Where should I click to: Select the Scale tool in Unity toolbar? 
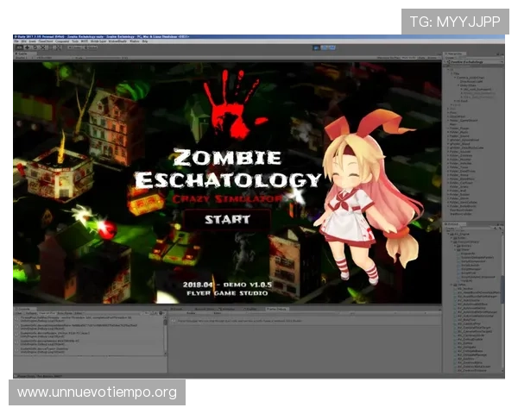click(37, 47)
